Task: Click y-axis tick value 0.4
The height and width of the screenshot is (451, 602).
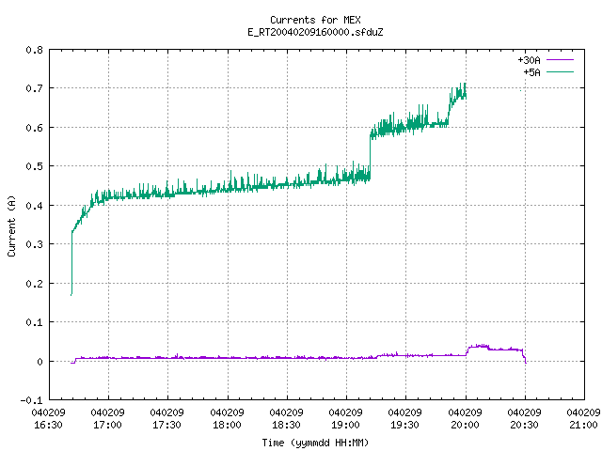Action: point(34,206)
